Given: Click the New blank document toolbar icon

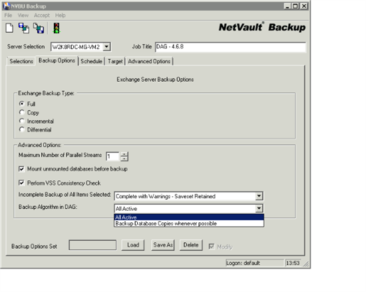Looking at the screenshot, I should click(x=9, y=28).
